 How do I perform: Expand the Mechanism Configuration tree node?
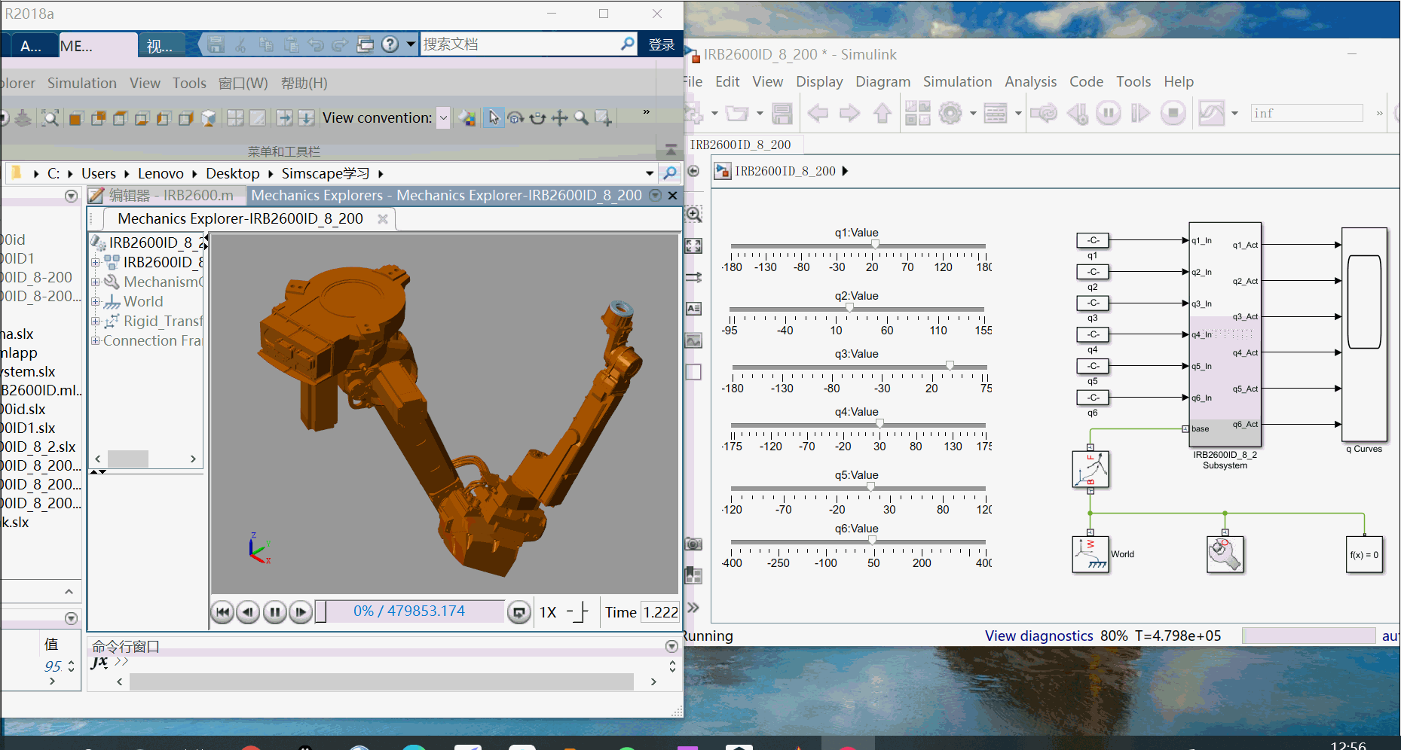pyautogui.click(x=96, y=282)
